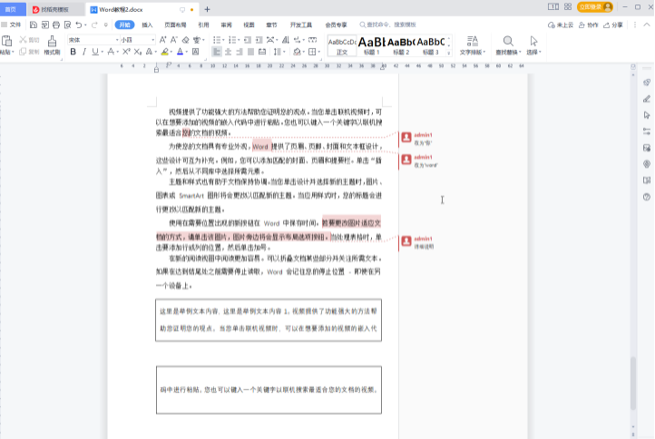Click the undo arrow in quick access toolbar
Viewport: 655px width, 439px height.
(80, 24)
